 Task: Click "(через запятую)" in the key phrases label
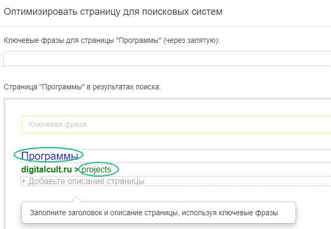coord(191,40)
